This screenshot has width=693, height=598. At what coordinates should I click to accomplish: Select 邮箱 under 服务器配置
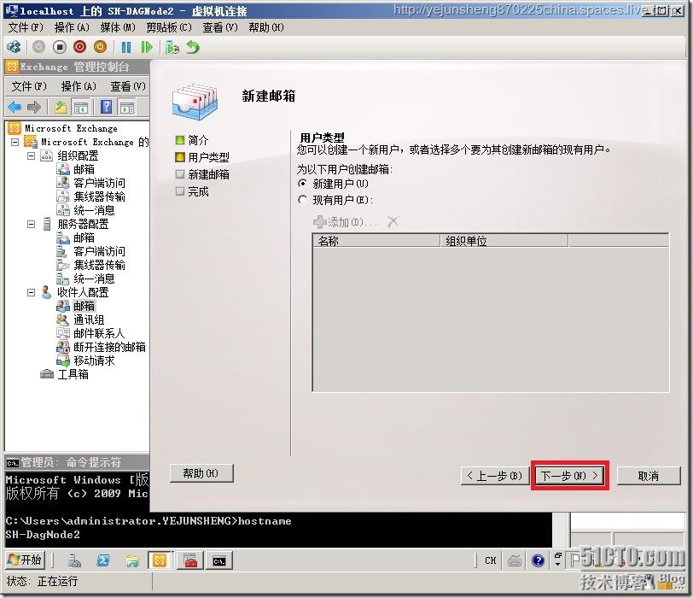84,238
